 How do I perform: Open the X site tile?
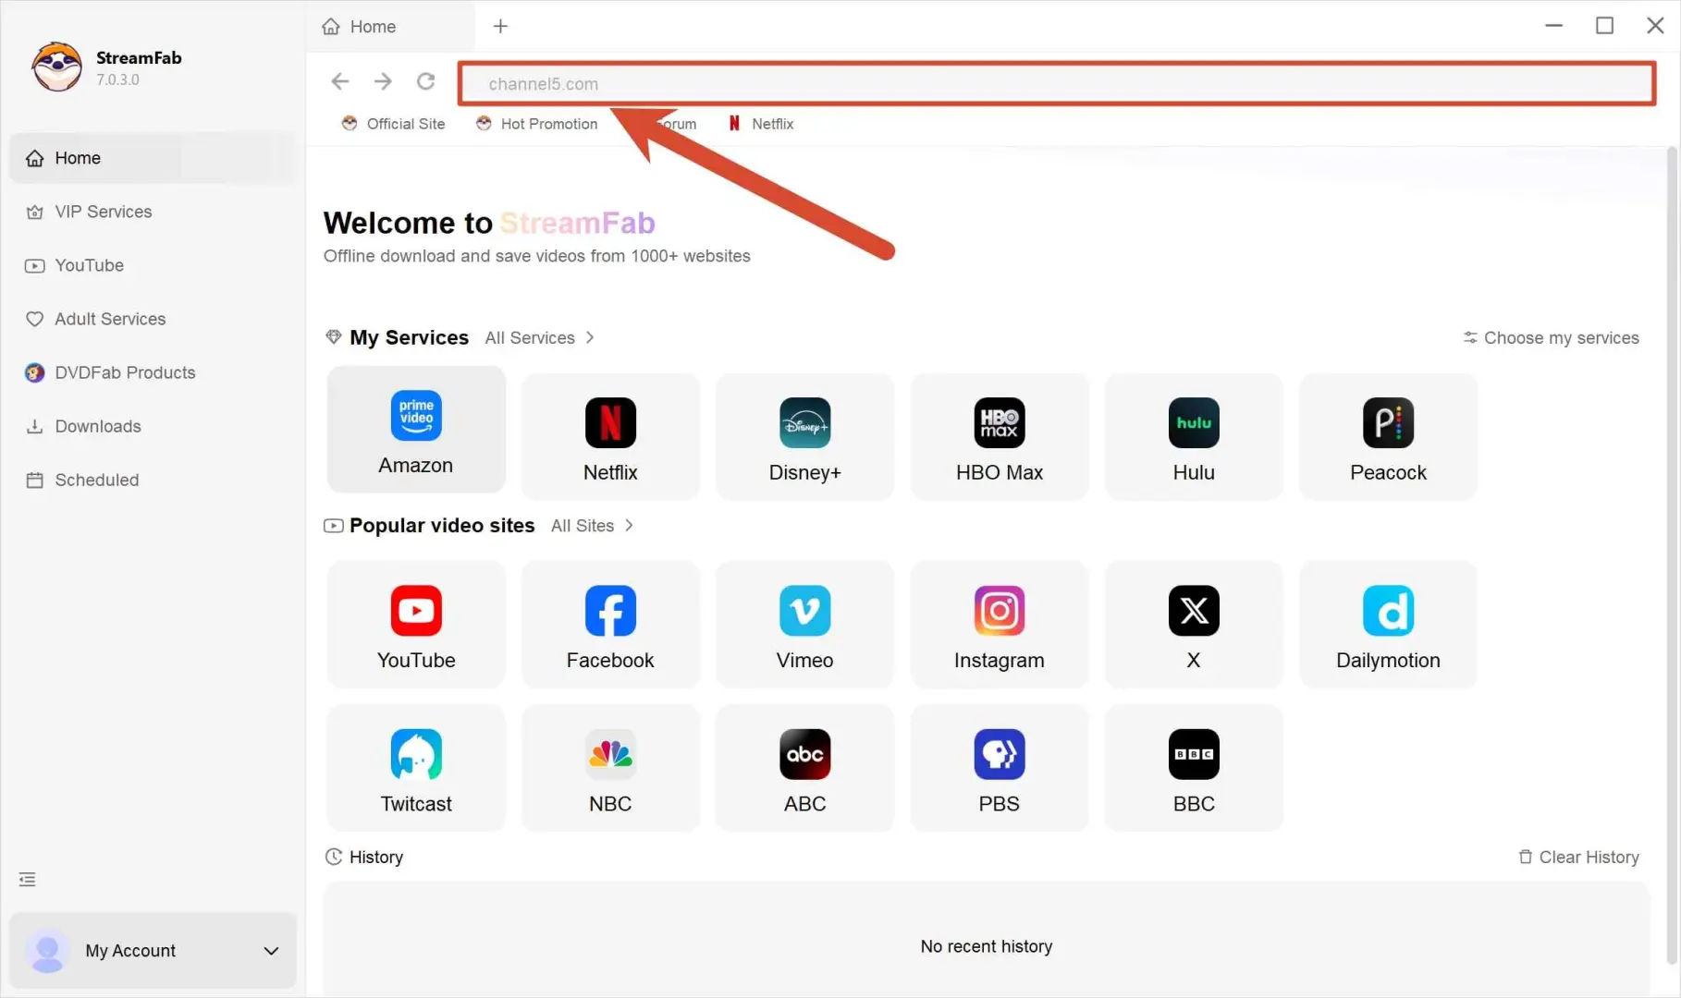(1194, 625)
